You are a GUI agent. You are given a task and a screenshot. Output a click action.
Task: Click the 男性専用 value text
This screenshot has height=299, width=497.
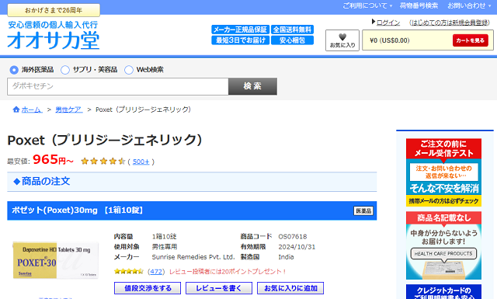(165, 247)
